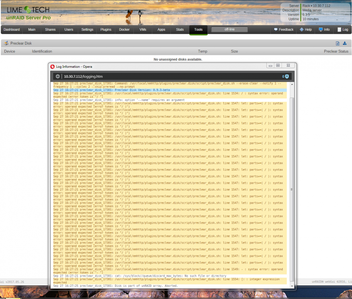Go to the Apps tab
Viewport: 352px width, 299px height.
[161, 30]
